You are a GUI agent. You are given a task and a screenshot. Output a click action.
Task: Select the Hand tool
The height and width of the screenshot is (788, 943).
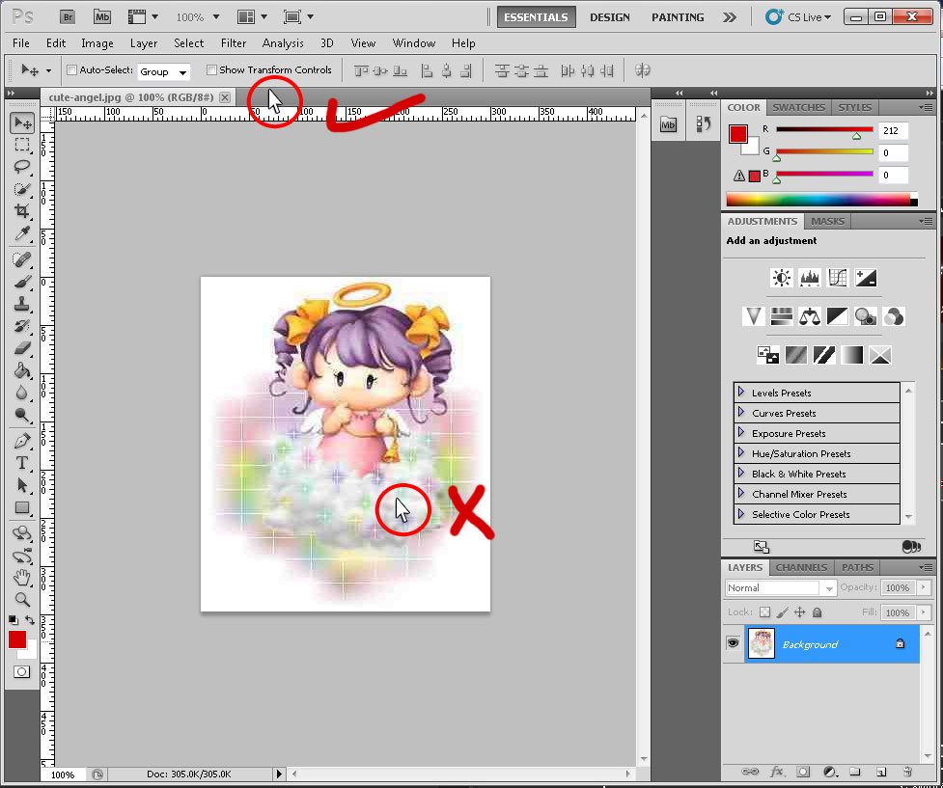click(x=22, y=578)
